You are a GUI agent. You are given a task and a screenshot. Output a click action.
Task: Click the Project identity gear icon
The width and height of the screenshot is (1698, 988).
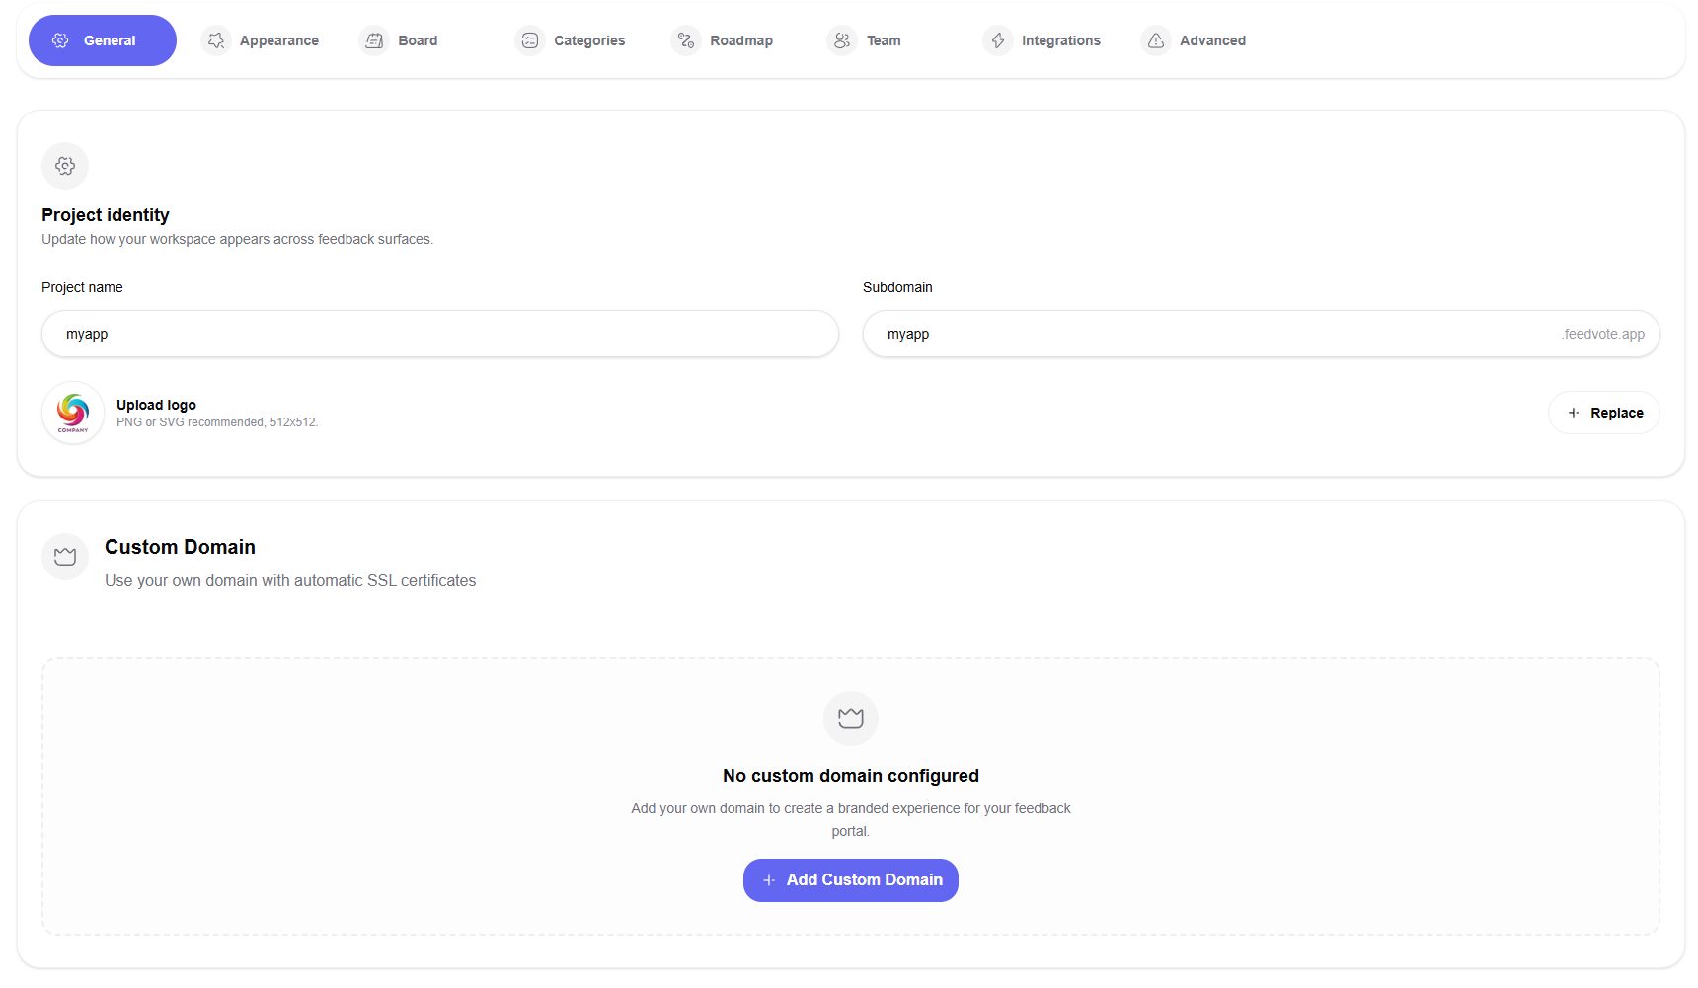65,166
